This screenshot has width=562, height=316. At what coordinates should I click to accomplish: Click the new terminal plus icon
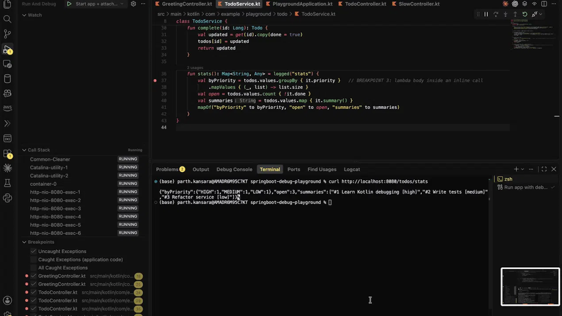click(x=516, y=169)
